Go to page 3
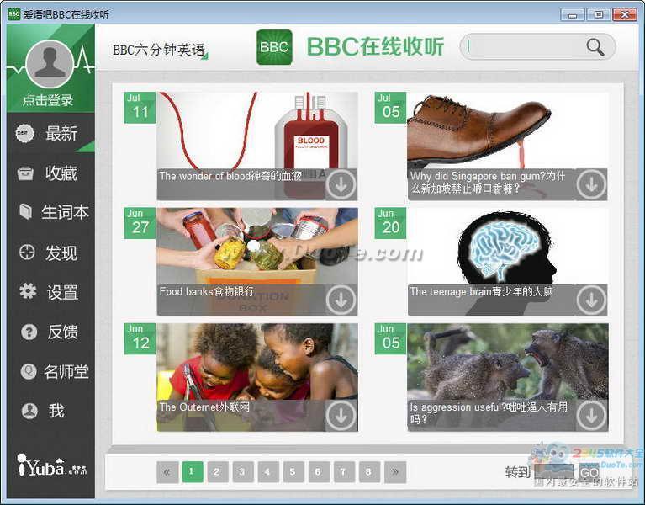 coord(243,471)
